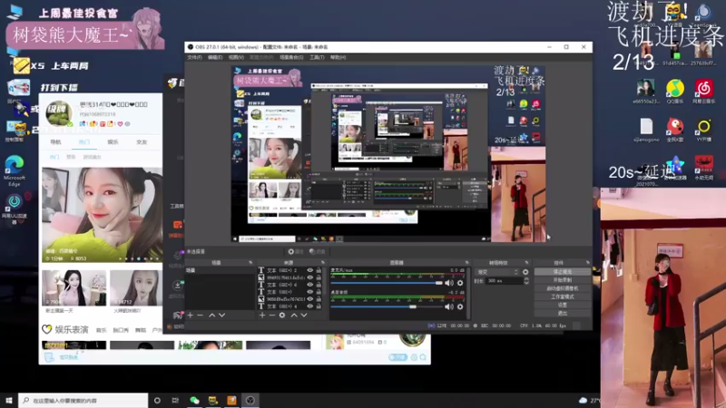The height and width of the screenshot is (408, 726).
Task: Remove selected scene with the minus icon
Action: (x=200, y=315)
